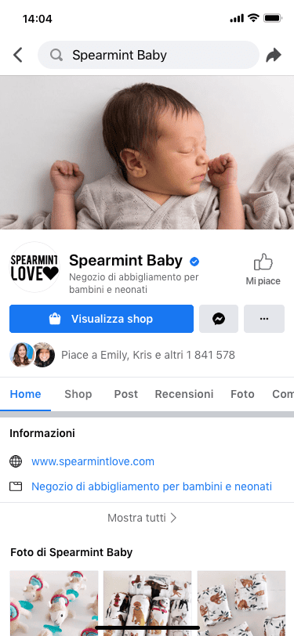Open Negozio di abbigliamento category link

(x=152, y=486)
